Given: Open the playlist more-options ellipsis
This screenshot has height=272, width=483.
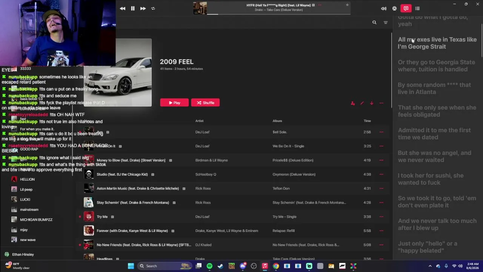Looking at the screenshot, I should click(x=381, y=103).
